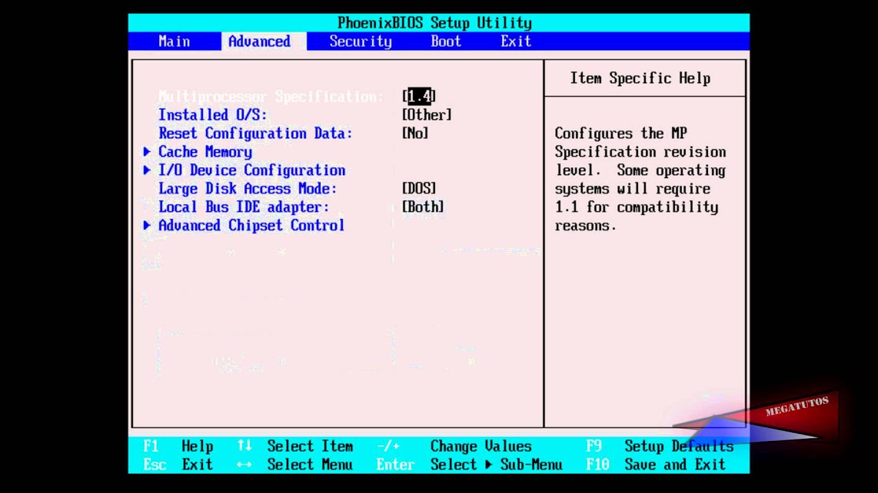Click the MEGATUTOS watermark logo

(x=796, y=406)
